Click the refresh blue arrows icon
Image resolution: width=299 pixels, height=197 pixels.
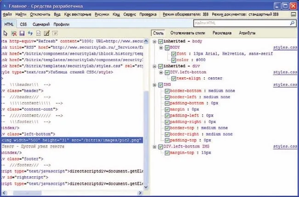pyautogui.click(x=30, y=34)
